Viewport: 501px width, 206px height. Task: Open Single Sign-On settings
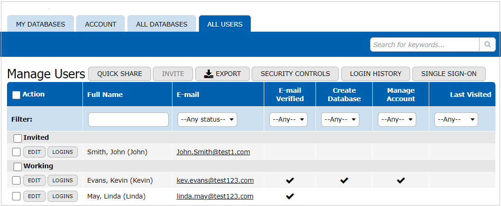click(x=449, y=74)
